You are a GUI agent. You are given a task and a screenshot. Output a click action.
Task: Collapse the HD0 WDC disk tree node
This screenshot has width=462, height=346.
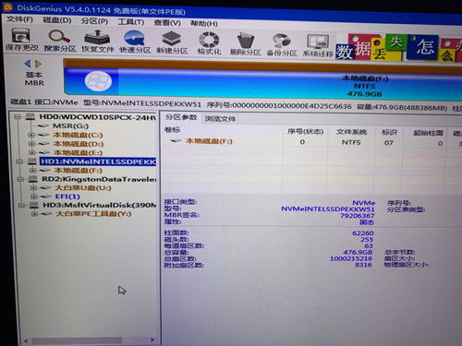[18, 117]
